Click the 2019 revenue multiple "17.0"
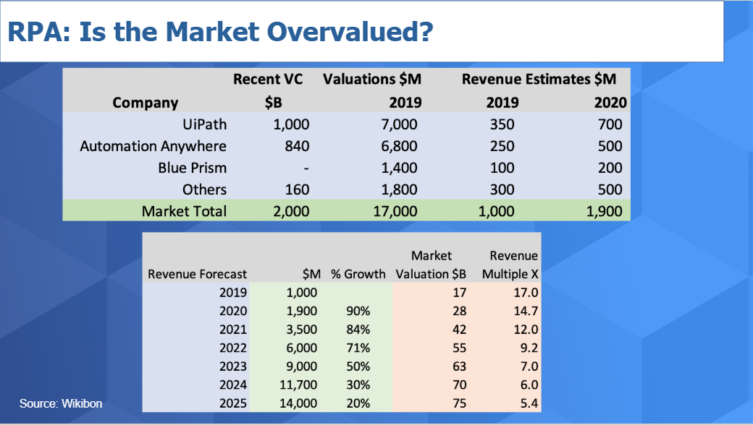753x425 pixels. click(526, 293)
